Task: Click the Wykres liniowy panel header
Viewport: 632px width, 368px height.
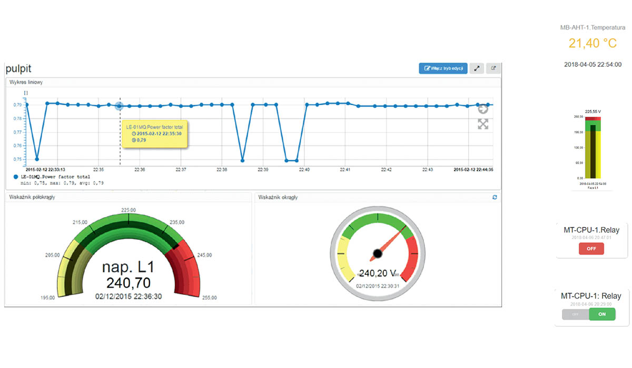Action: coord(27,83)
